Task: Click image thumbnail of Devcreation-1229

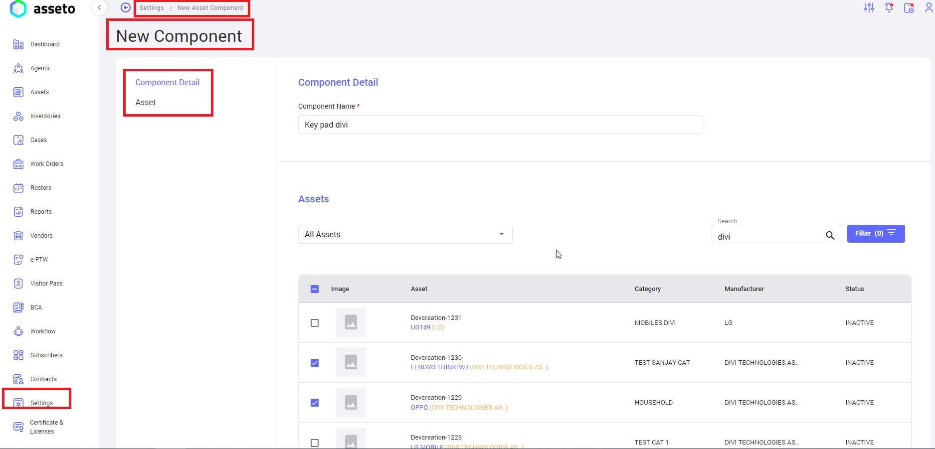Action: [351, 402]
